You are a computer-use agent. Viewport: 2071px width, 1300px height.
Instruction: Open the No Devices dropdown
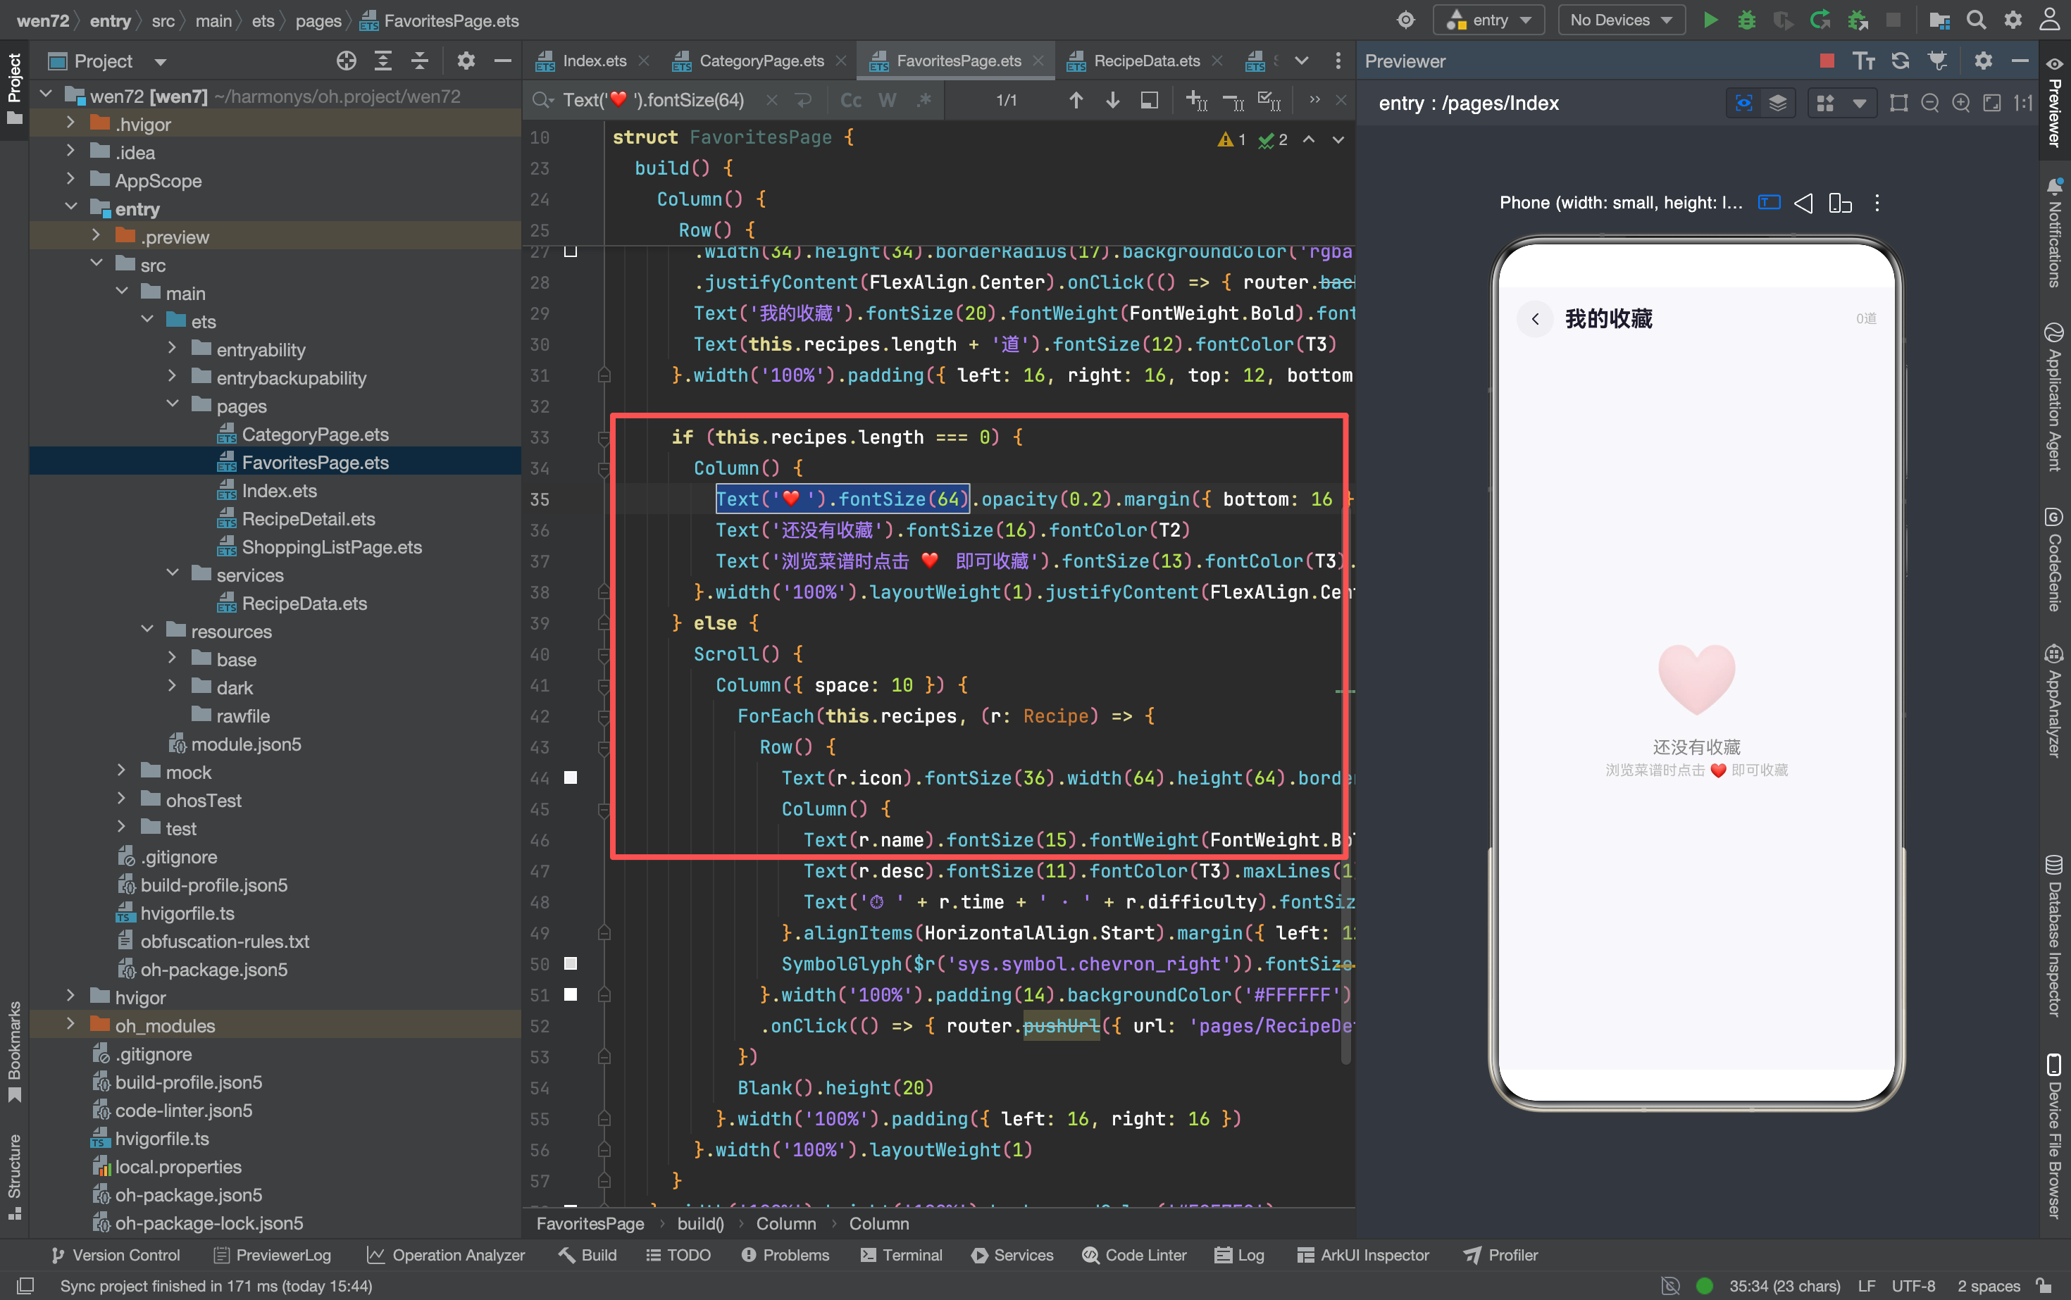pyautogui.click(x=1620, y=20)
